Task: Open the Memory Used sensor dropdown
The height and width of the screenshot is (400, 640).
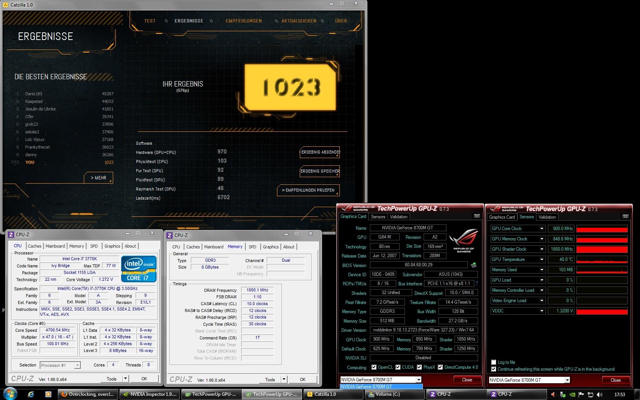Action: point(542,270)
